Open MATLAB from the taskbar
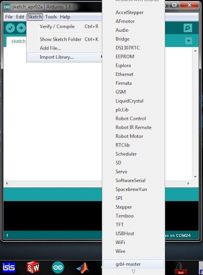The width and height of the screenshot is (203, 275). click(x=83, y=268)
